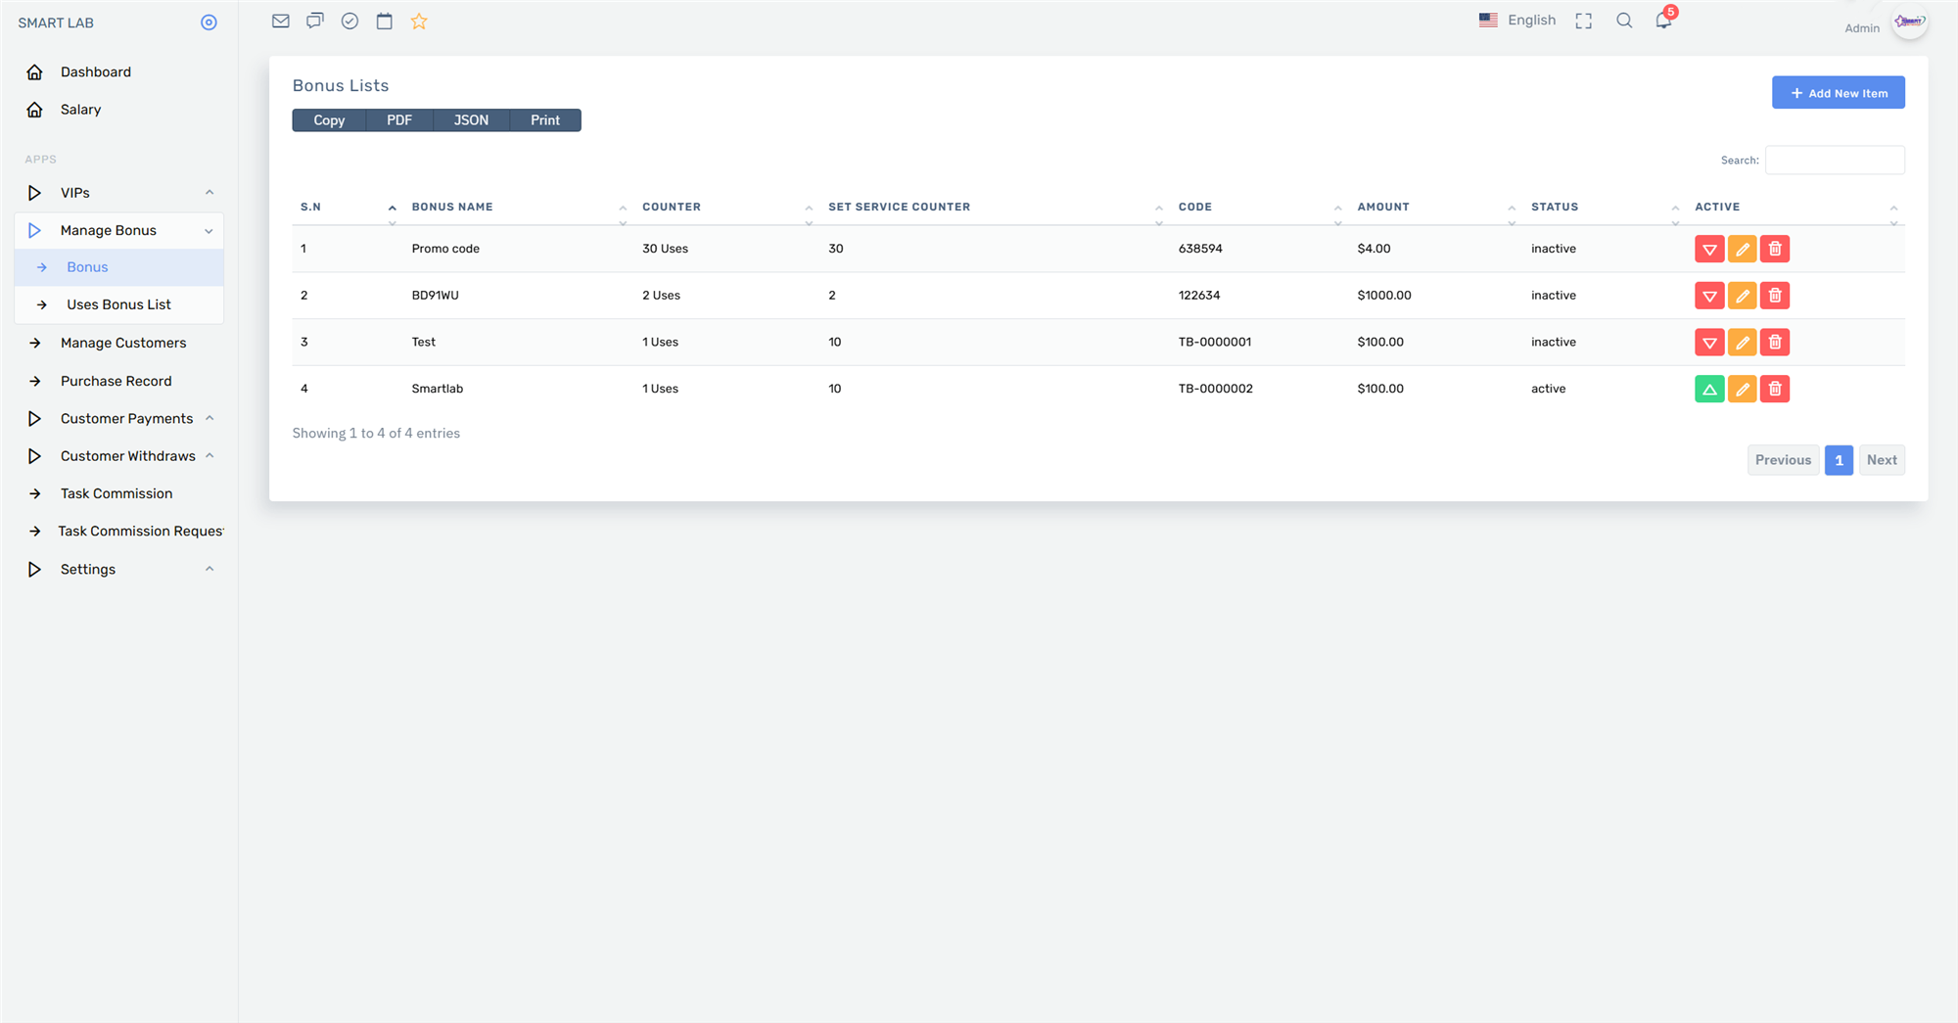1958x1023 pixels.
Task: Expand the Customer Payments menu
Action: (118, 418)
